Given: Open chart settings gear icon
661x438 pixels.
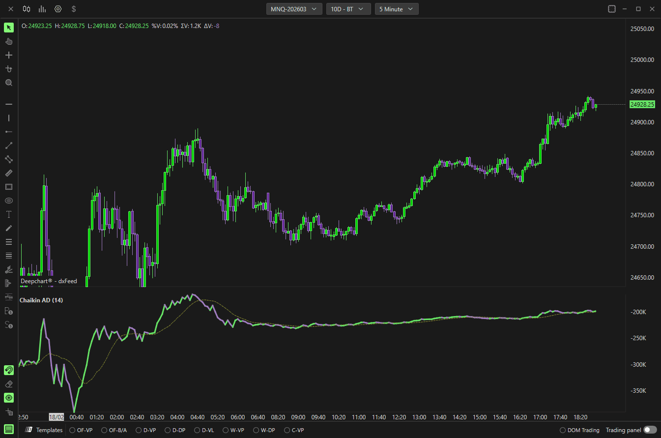Looking at the screenshot, I should 58,9.
